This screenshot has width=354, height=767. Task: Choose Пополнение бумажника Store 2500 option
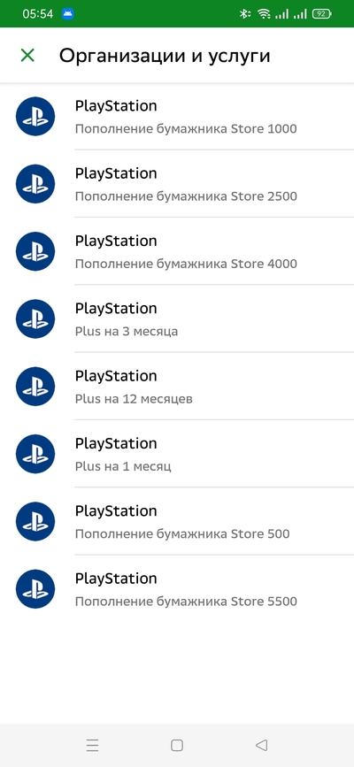point(177,184)
